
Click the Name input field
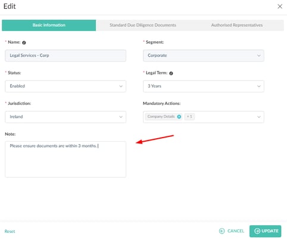coord(65,55)
